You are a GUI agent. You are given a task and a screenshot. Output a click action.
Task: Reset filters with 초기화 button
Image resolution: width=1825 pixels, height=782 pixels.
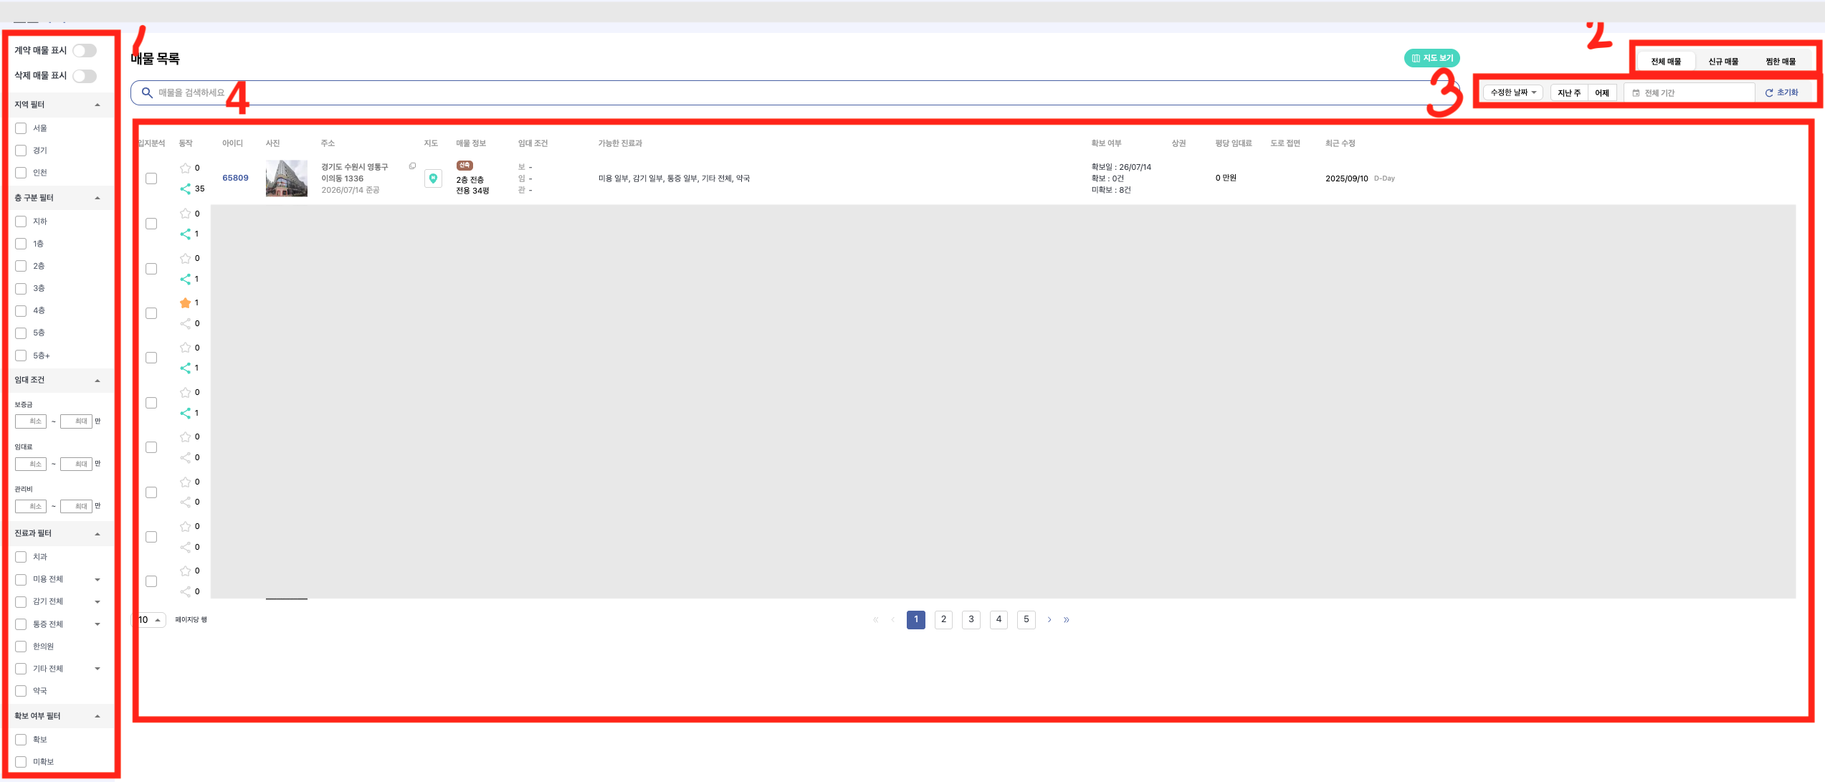click(x=1781, y=92)
